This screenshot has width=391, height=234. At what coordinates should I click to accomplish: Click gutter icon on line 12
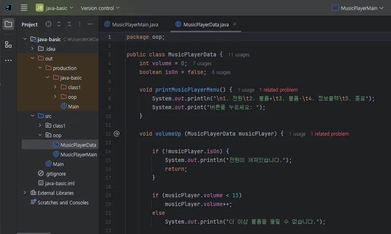(x=117, y=134)
